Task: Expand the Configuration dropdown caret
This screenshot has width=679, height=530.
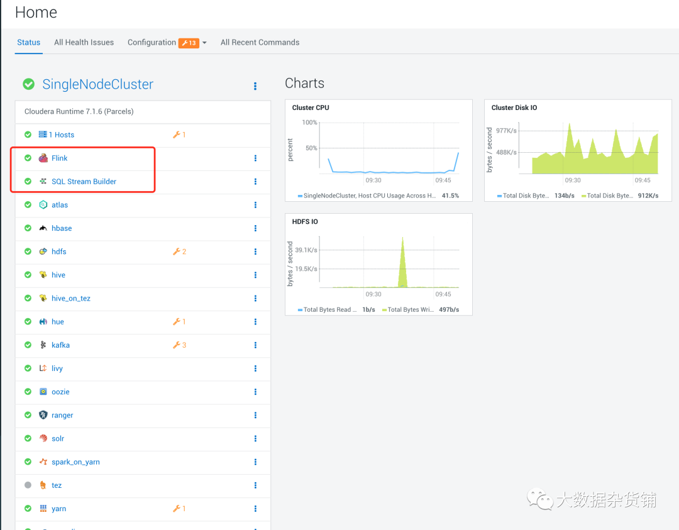Action: pyautogui.click(x=204, y=43)
